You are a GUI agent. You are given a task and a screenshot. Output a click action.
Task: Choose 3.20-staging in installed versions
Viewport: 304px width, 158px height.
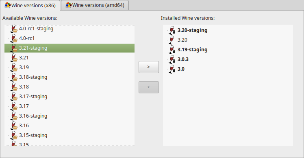click(193, 30)
